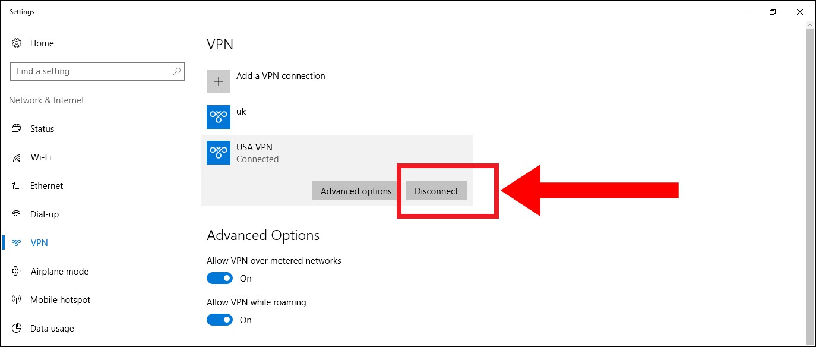Click the Mobile hotspot icon in sidebar

click(17, 300)
